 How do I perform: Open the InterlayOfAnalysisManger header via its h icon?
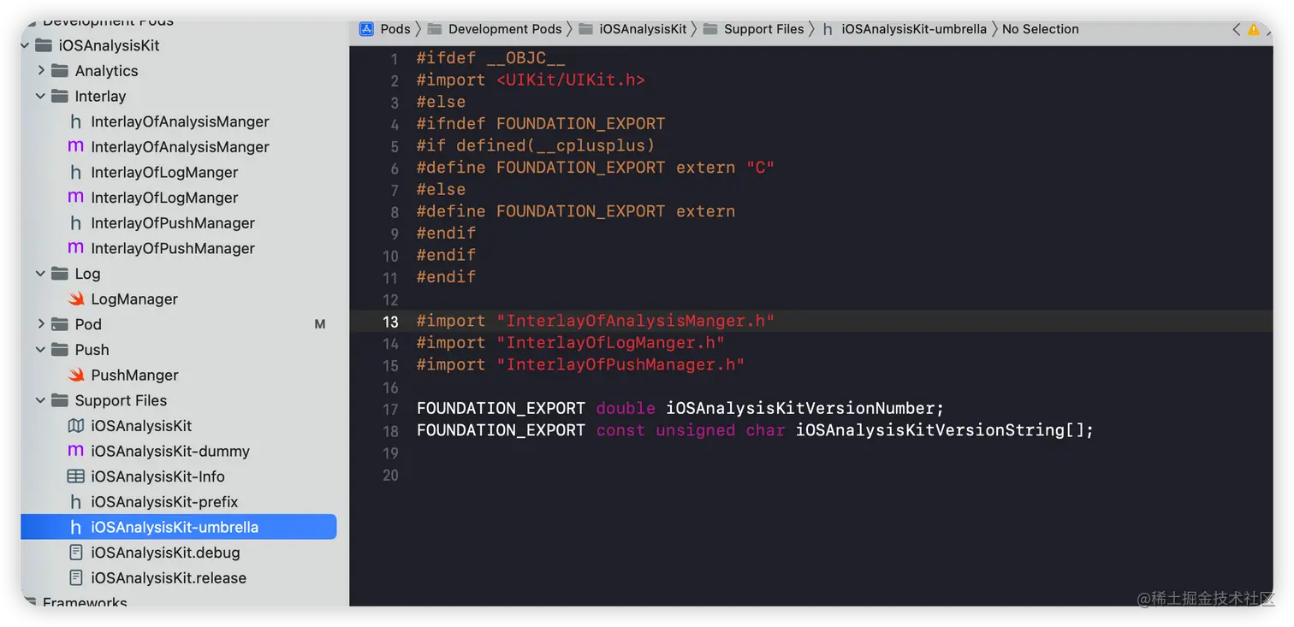[x=76, y=121]
